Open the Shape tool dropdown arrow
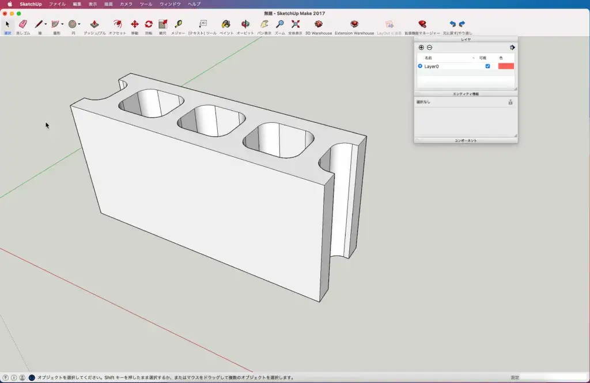Image resolution: width=590 pixels, height=383 pixels. pos(62,24)
